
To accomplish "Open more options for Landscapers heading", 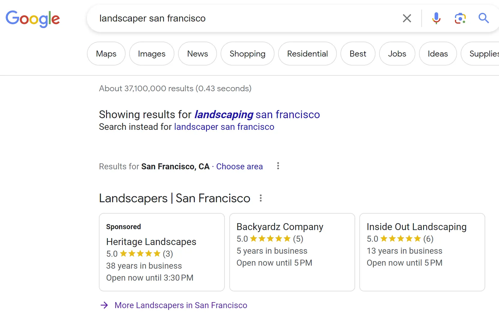I will tap(261, 198).
